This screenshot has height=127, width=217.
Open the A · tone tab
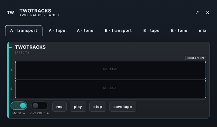coord(85,31)
